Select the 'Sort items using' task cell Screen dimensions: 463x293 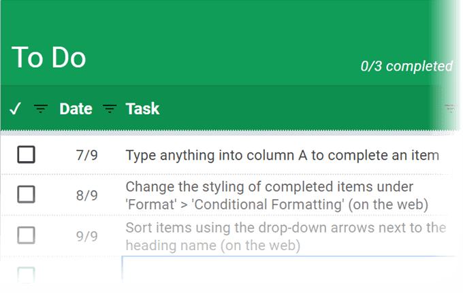(285, 237)
